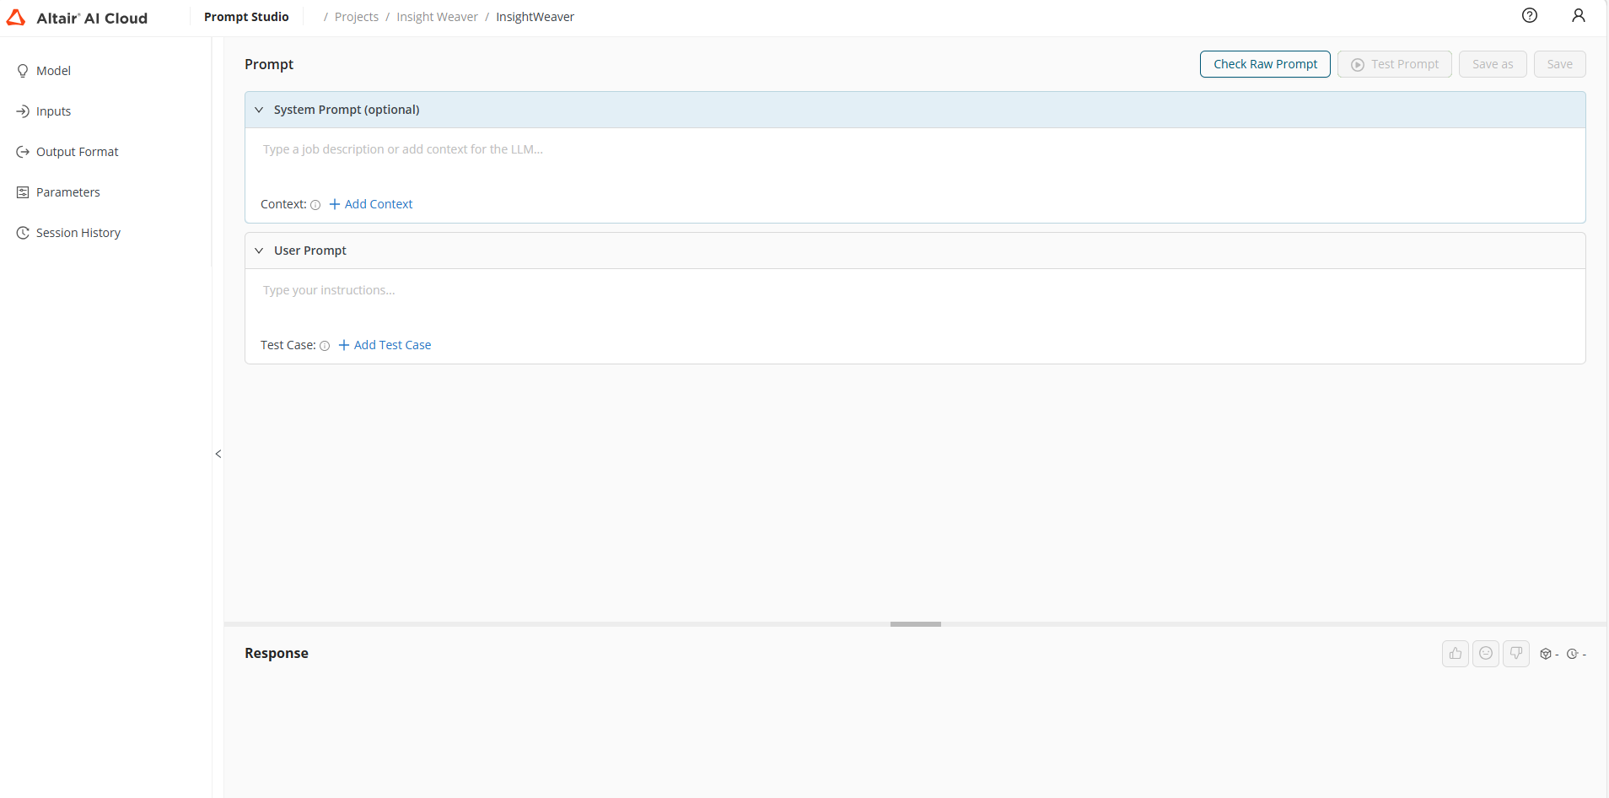Screen dimensions: 1609x798
Task: Click the play icon inside Test Prompt
Action: (1358, 65)
